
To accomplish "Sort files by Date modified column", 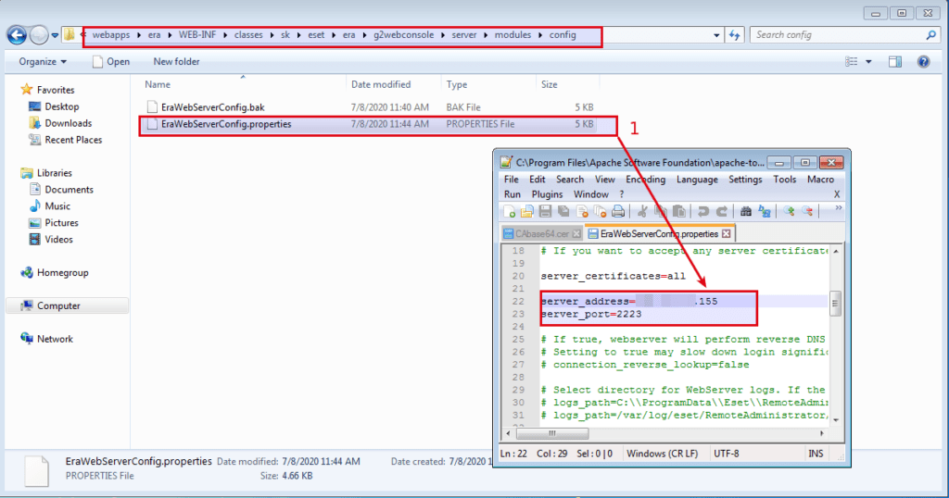I will [x=393, y=84].
